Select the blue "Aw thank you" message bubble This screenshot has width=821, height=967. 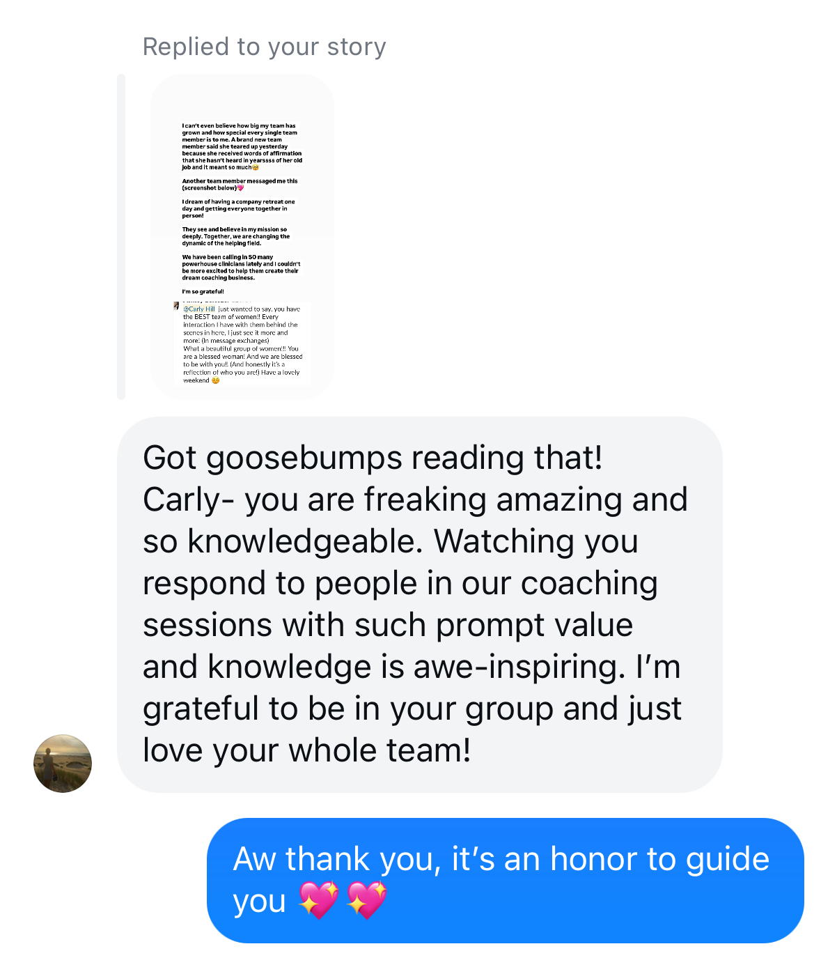coord(506,880)
